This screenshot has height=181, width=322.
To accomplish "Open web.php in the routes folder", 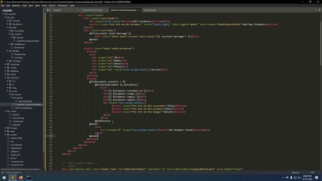I will click(16, 125).
